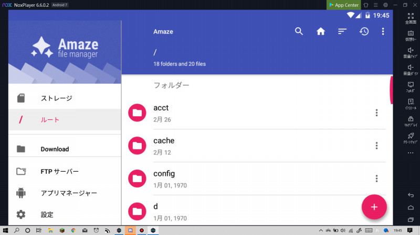Screen dimensions: 420x235
Task: Open search in Amaze toolbar
Action: point(299,31)
